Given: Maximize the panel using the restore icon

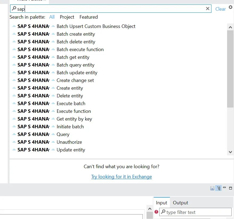Looking at the screenshot, I should (230, 188).
